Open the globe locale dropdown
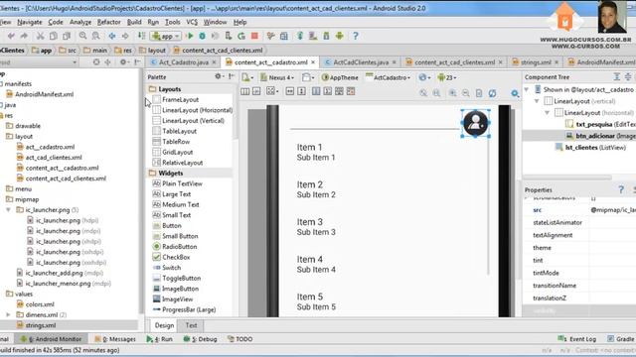 (424, 77)
